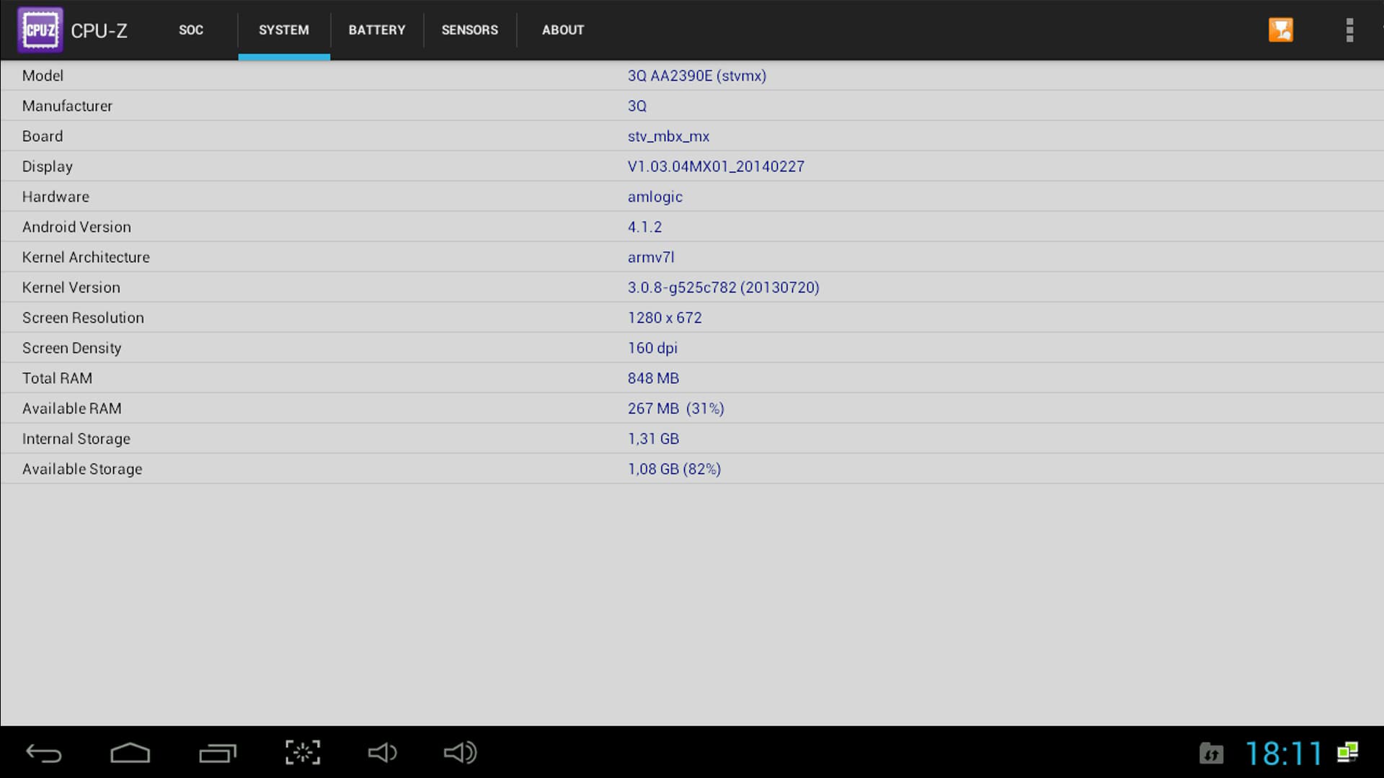Tap the Android home navigation icon
This screenshot has width=1384, height=778.
(130, 753)
